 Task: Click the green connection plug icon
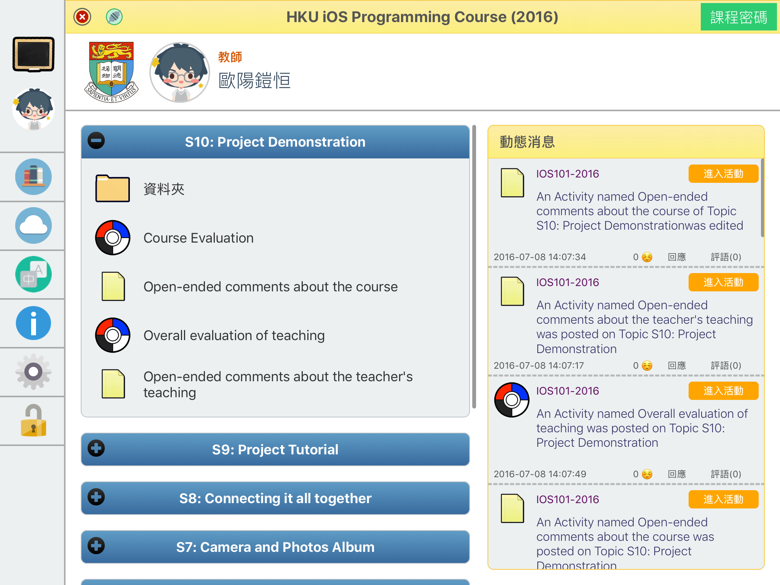pos(114,17)
